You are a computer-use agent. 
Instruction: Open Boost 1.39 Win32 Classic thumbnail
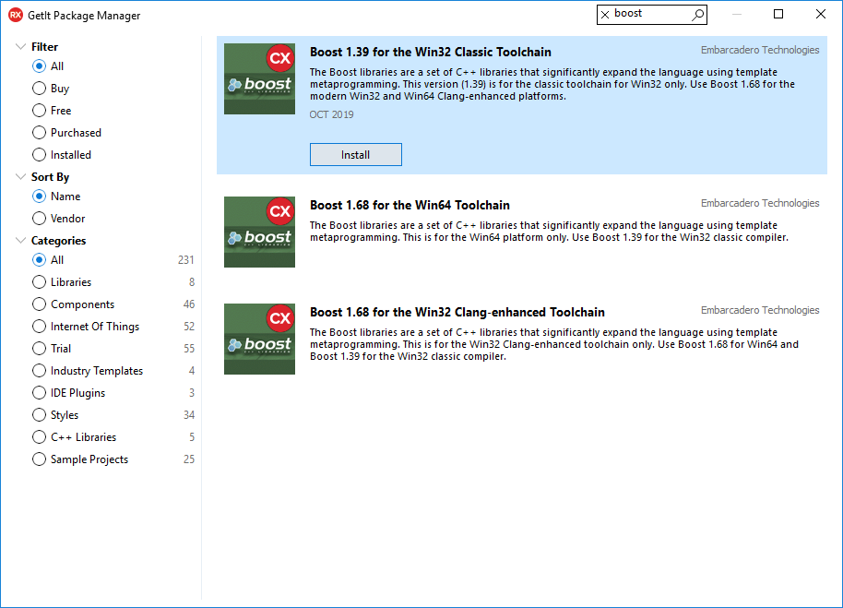(259, 78)
